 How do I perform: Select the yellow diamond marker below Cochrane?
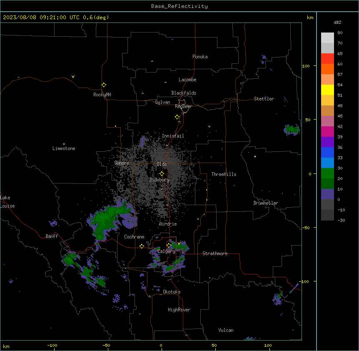pyautogui.click(x=142, y=246)
